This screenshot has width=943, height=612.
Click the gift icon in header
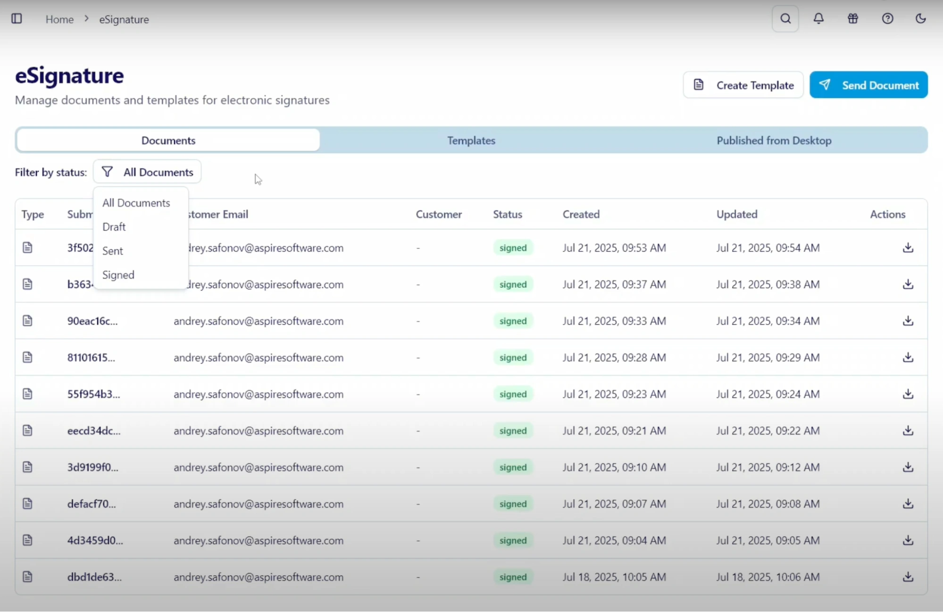[852, 19]
